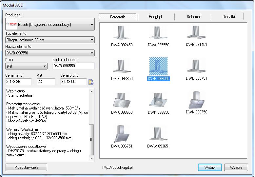The width and height of the screenshot is (255, 177).
Task: Click the description scrollbar up arrow
Action: tap(91, 91)
